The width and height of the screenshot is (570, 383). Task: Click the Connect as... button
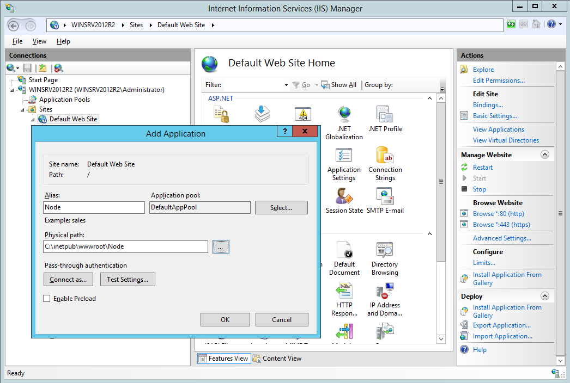pyautogui.click(x=68, y=280)
